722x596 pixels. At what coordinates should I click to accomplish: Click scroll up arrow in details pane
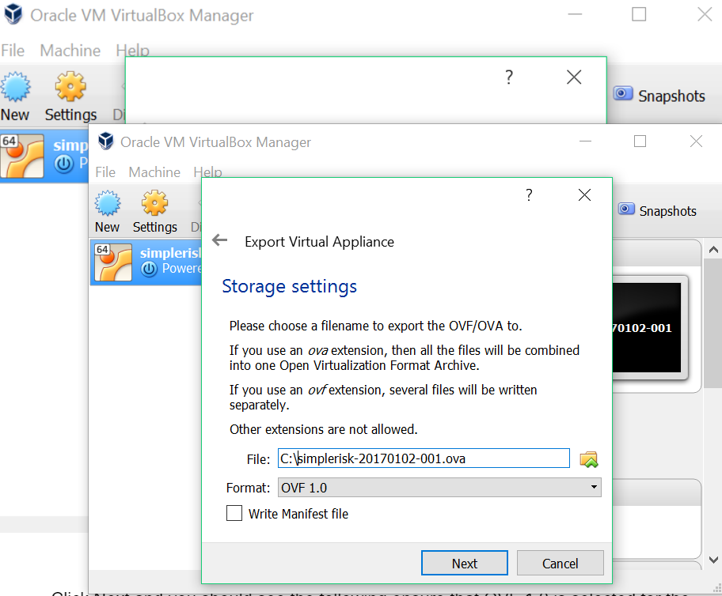pos(713,250)
